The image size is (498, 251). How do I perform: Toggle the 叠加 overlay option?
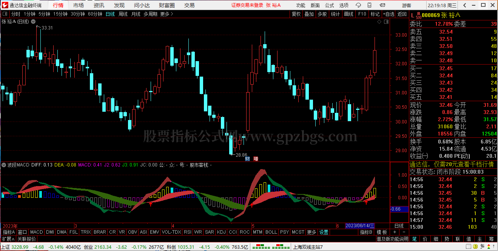click(309, 14)
